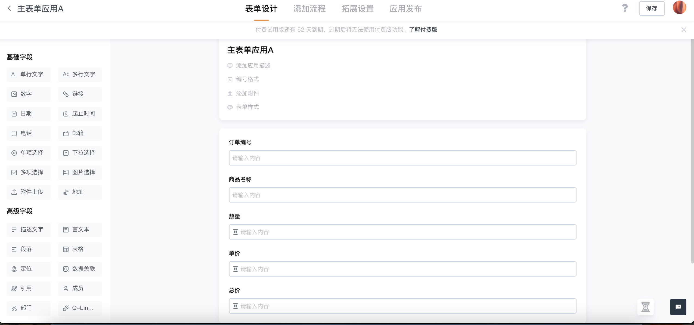Add a 日期 field
Image resolution: width=694 pixels, height=325 pixels.
point(29,114)
